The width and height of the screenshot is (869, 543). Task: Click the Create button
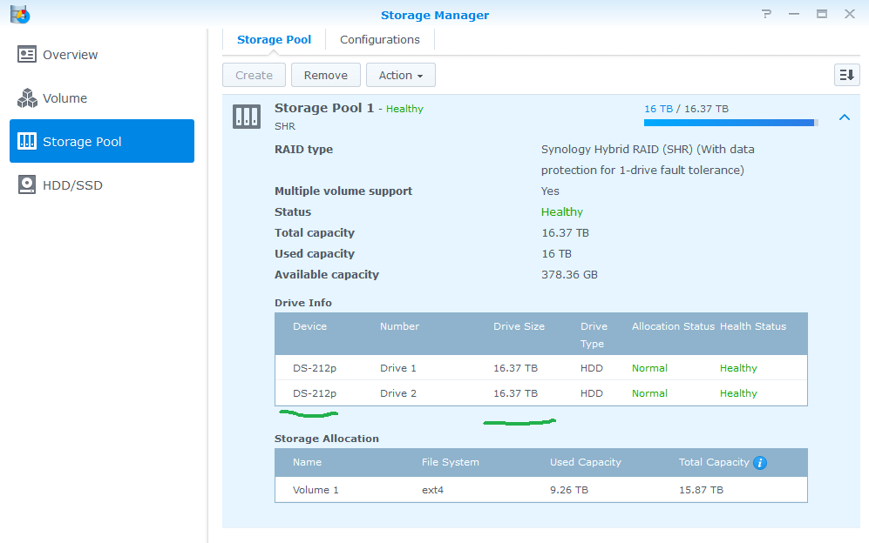254,75
